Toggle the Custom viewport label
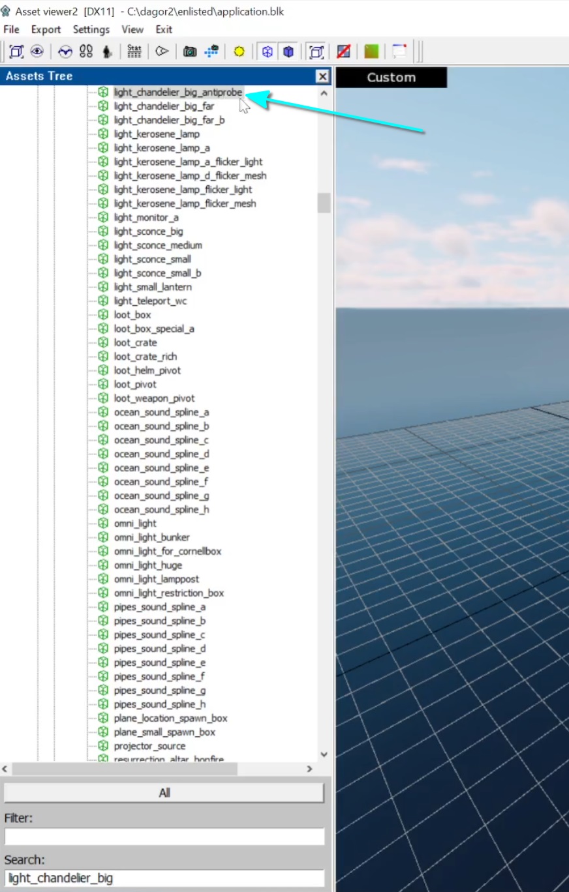This screenshot has width=569, height=892. point(391,78)
